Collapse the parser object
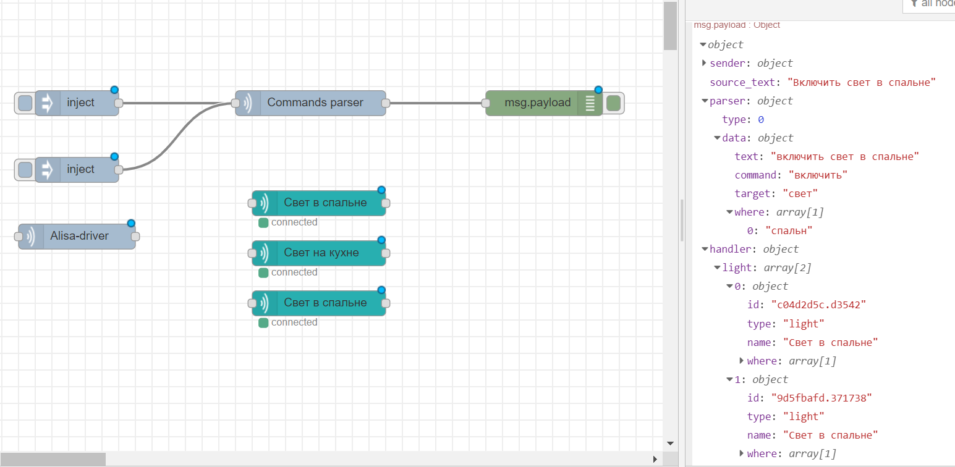This screenshot has height=467, width=955. click(705, 101)
